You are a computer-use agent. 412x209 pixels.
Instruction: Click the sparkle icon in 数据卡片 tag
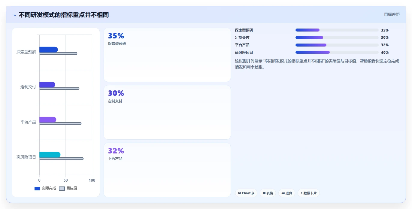[x=301, y=193]
